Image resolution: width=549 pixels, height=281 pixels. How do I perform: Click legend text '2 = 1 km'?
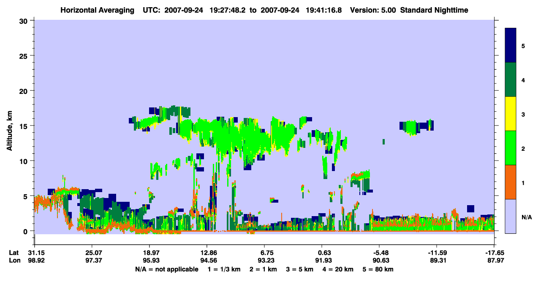pyautogui.click(x=264, y=269)
